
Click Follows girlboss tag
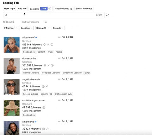point(30,94)
